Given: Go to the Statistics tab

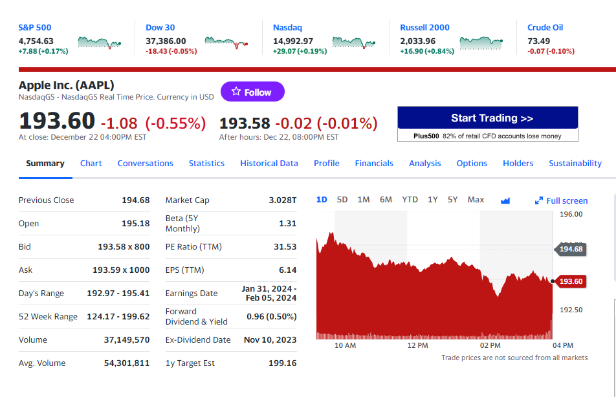Looking at the screenshot, I should coord(206,164).
